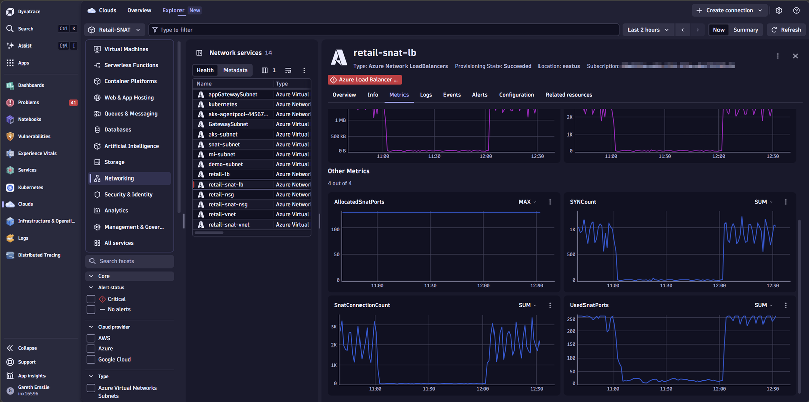Open Vulnerabilities shield icon
Image resolution: width=809 pixels, height=402 pixels.
[10, 136]
